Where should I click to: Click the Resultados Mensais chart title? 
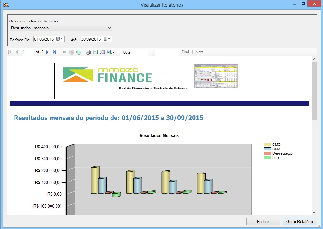[159, 135]
